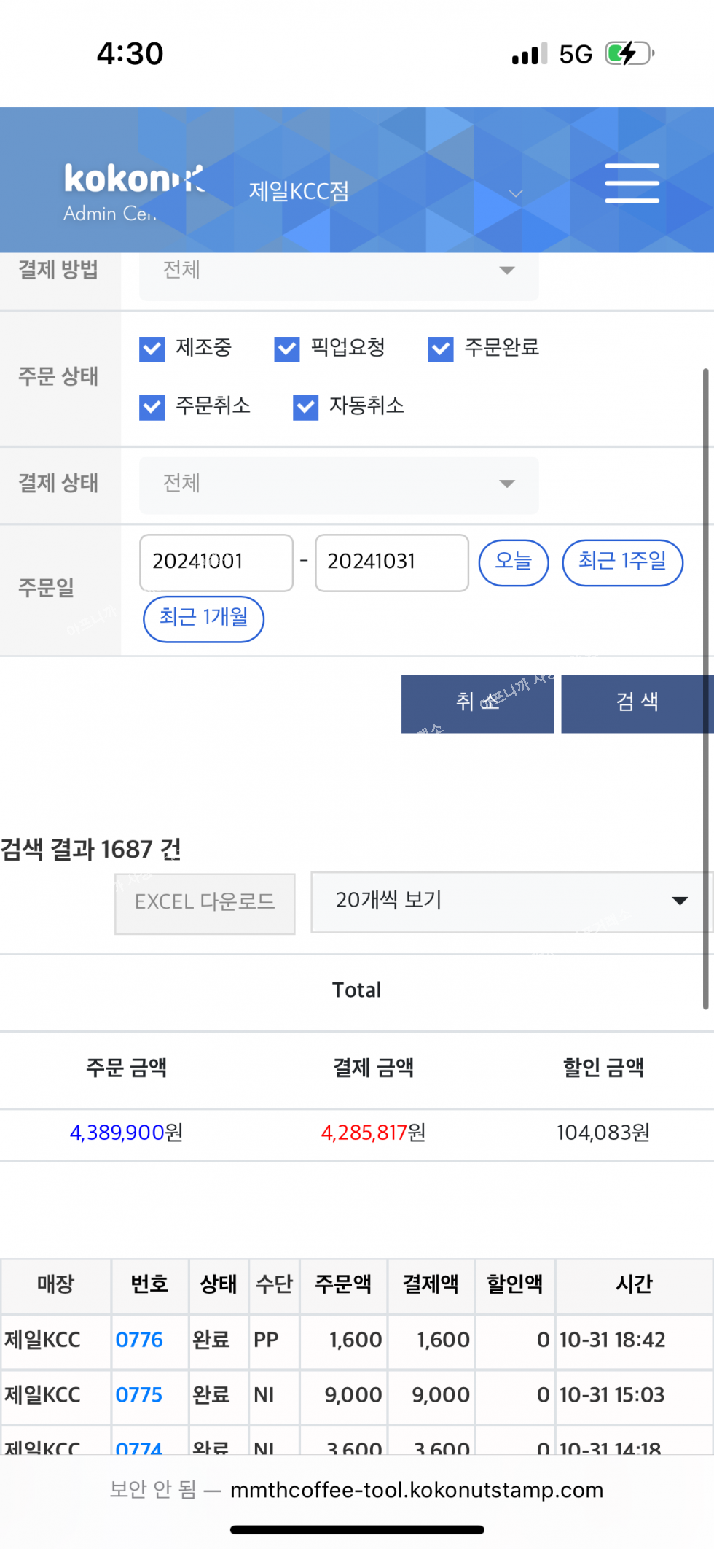Tap the cellular signal bars icon
This screenshot has width=714, height=1549.
pos(529,54)
